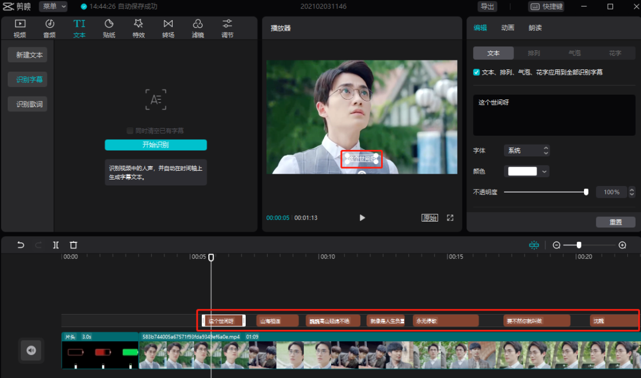Click the 00:15 mark on timeline ruler
The height and width of the screenshot is (378, 641).
(455, 257)
